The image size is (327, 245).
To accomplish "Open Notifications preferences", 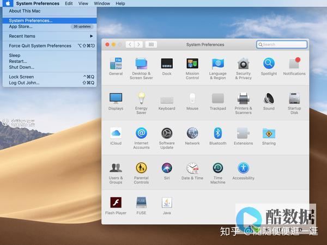I will click(x=294, y=66).
